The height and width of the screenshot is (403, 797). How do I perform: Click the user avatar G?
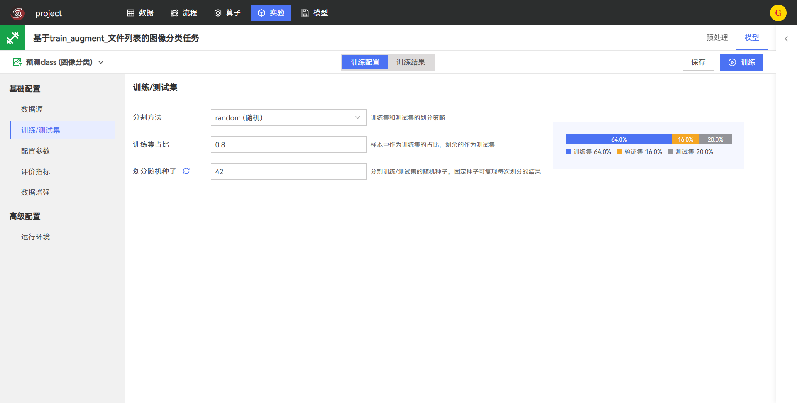coord(778,13)
